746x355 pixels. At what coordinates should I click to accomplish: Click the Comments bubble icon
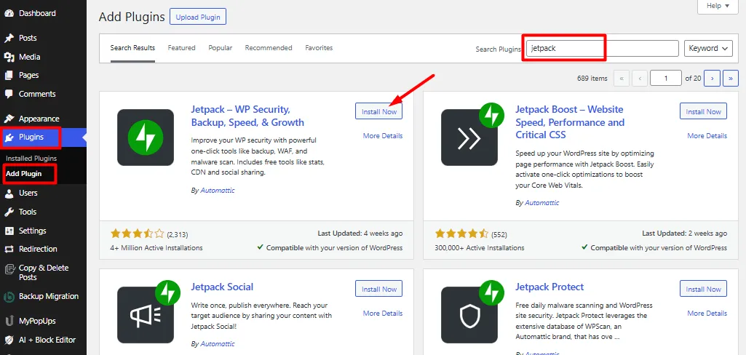tap(9, 94)
